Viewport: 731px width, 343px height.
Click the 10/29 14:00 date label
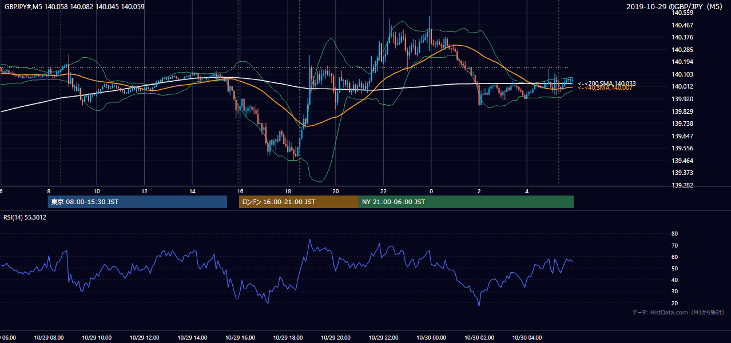tap(192, 338)
